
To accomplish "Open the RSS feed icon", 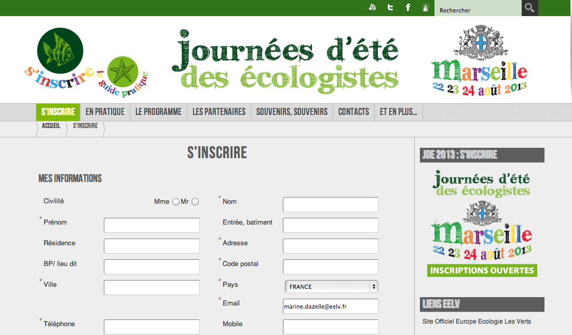I will click(x=372, y=7).
